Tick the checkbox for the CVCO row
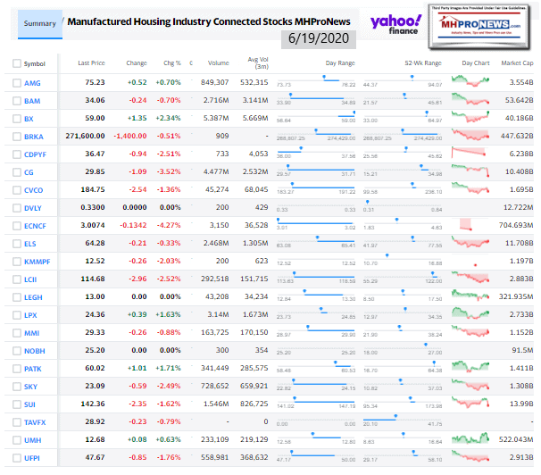This screenshot has width=541, height=475. pos(17,189)
